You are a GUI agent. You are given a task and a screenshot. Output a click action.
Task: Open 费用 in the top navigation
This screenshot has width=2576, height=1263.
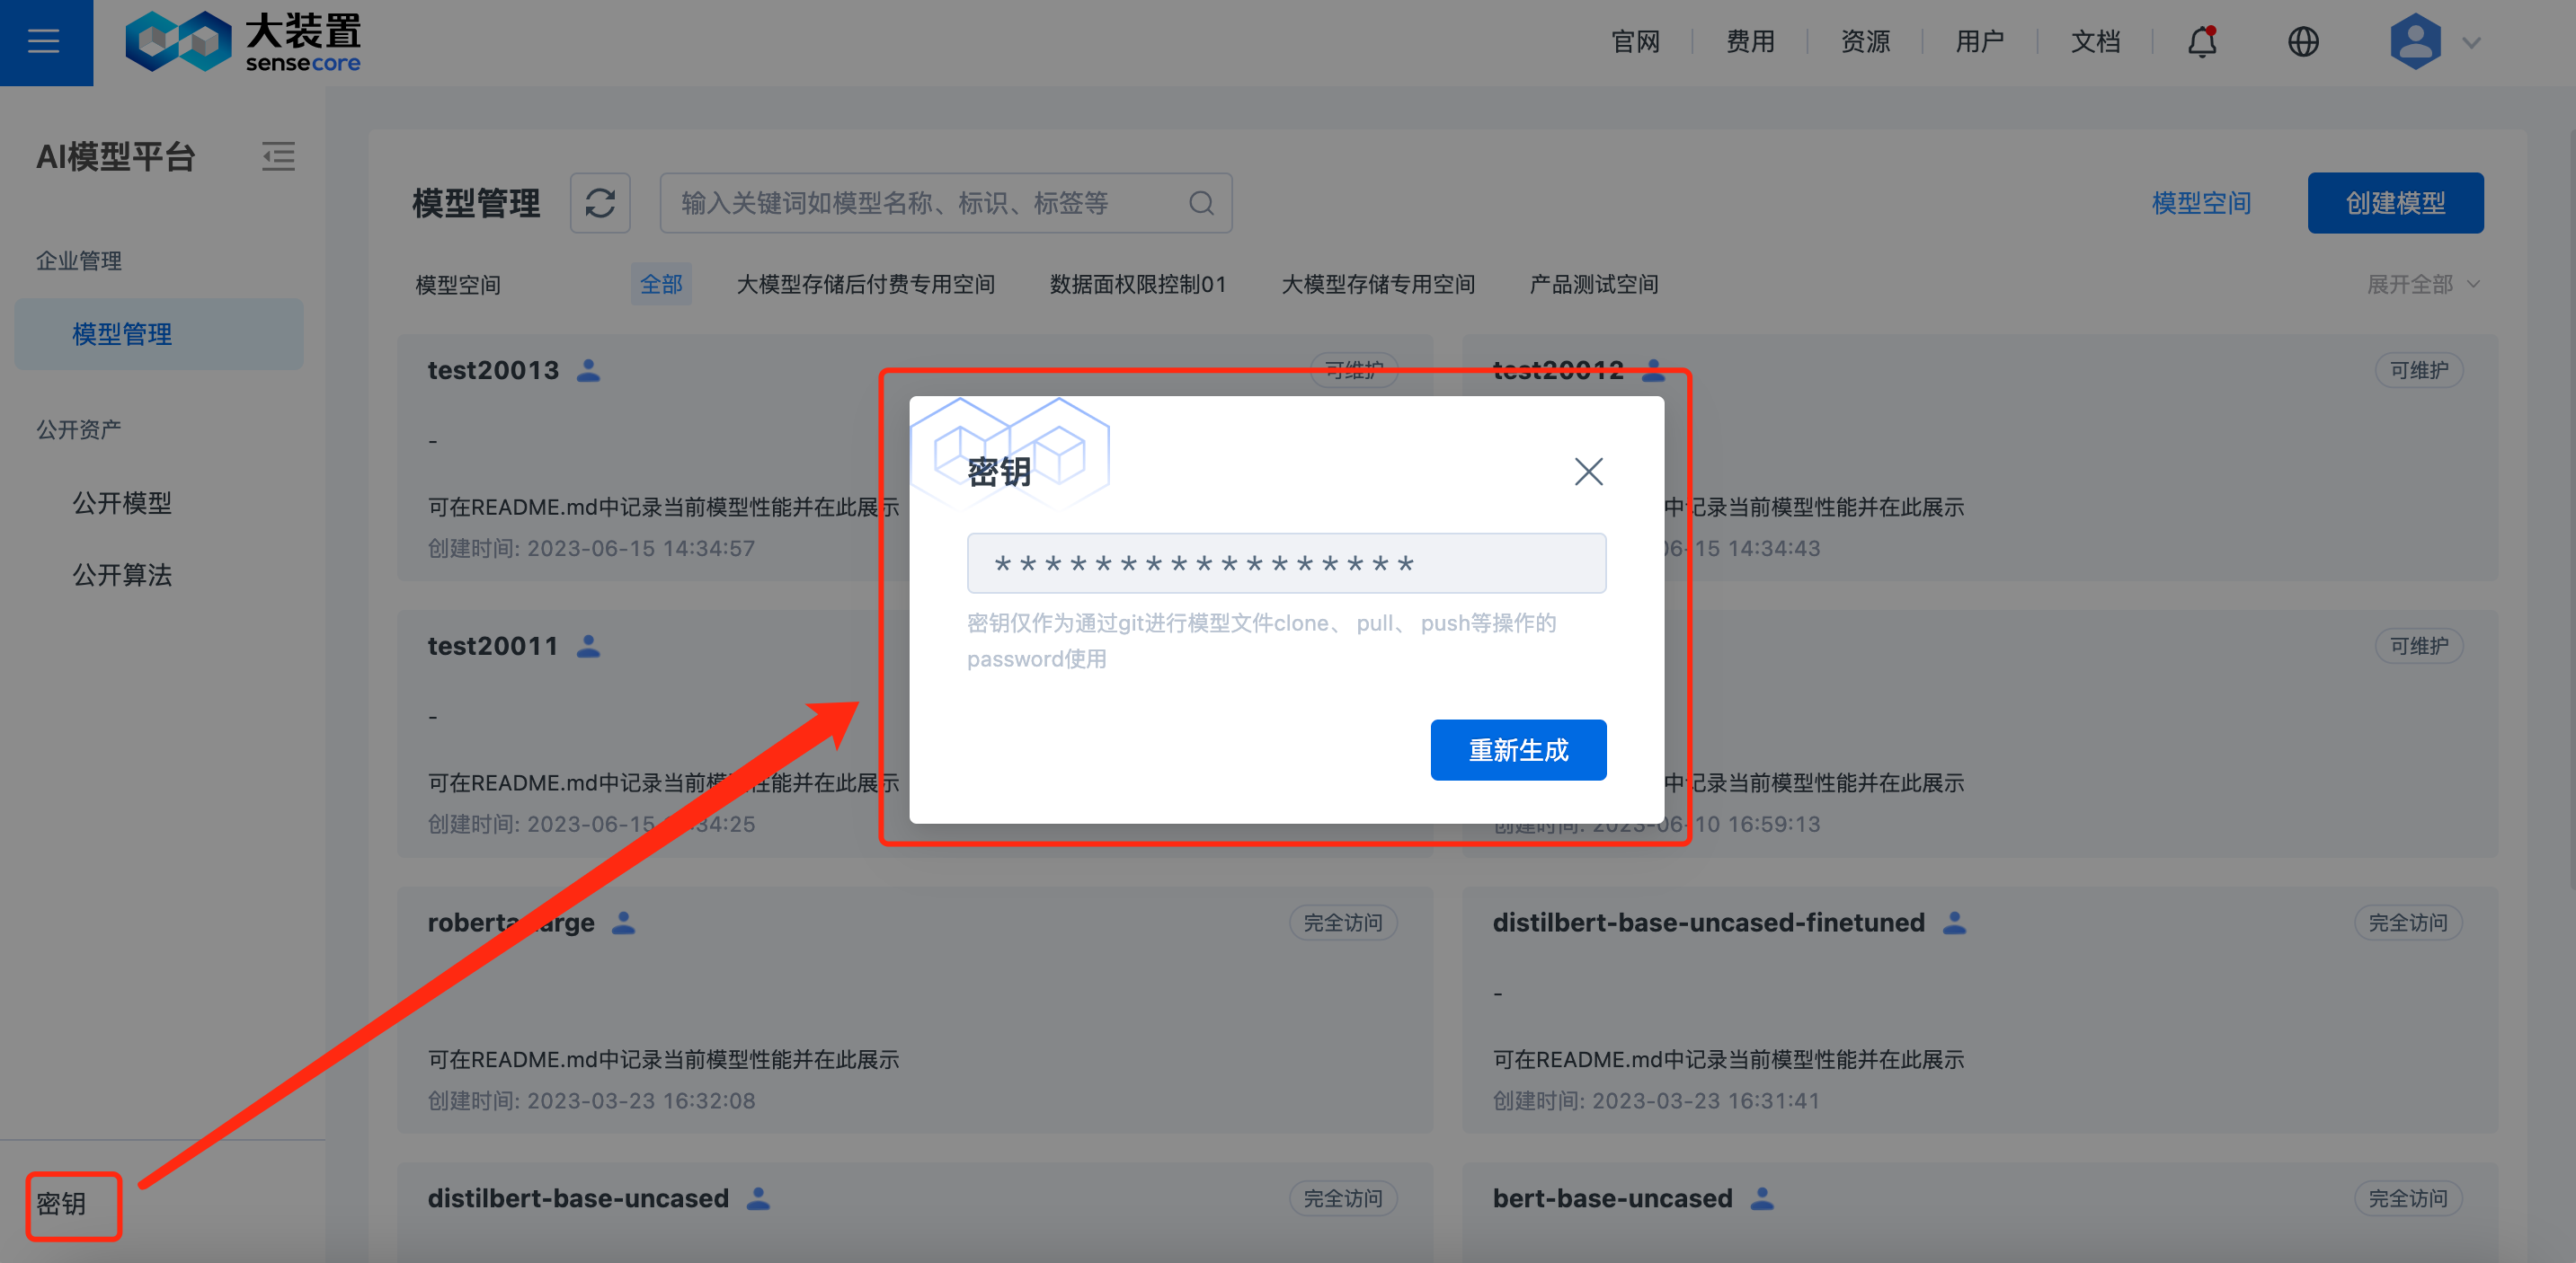click(1750, 42)
